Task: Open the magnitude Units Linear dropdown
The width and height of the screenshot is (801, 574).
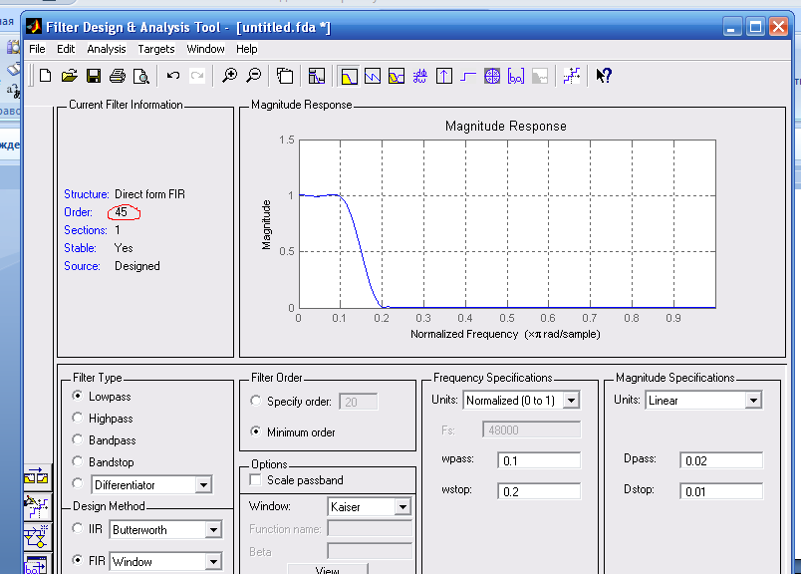Action: (x=752, y=401)
